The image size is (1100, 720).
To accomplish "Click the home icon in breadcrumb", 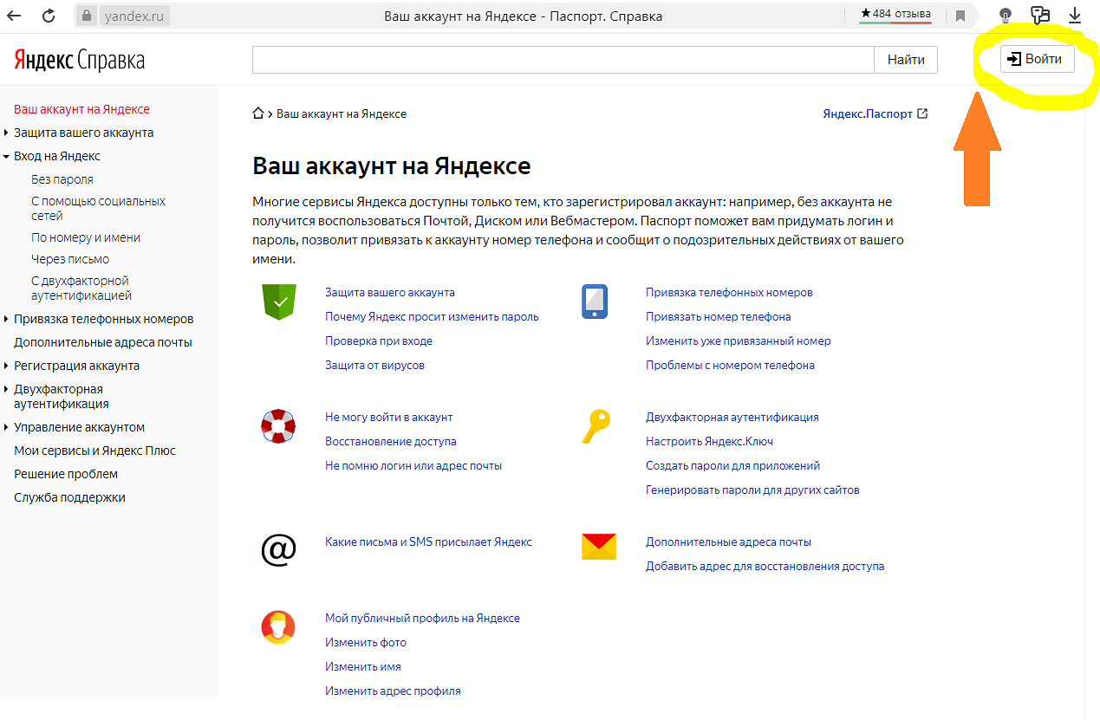I will pos(257,114).
